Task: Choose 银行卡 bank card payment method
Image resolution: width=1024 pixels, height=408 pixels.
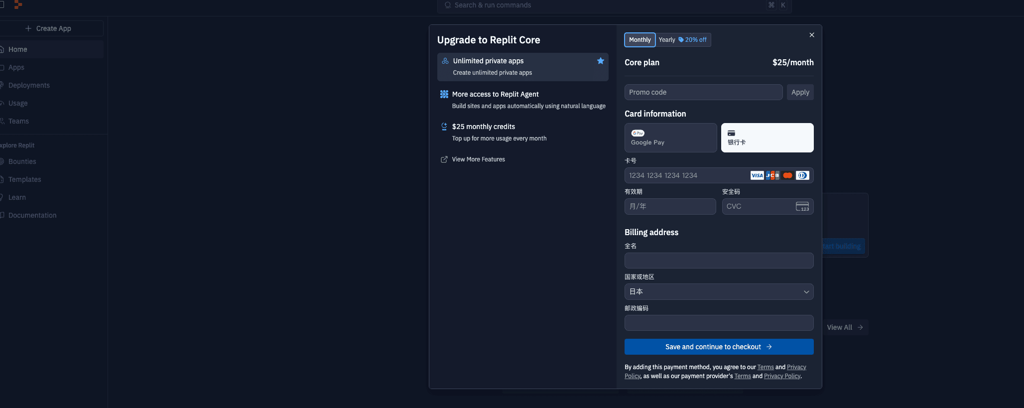Action: click(x=768, y=137)
